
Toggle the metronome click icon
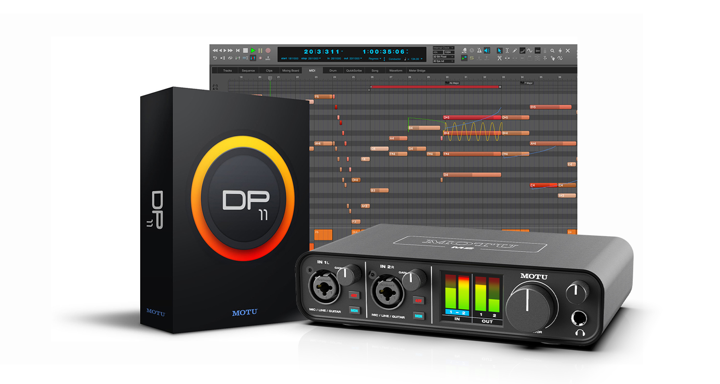tap(480, 50)
